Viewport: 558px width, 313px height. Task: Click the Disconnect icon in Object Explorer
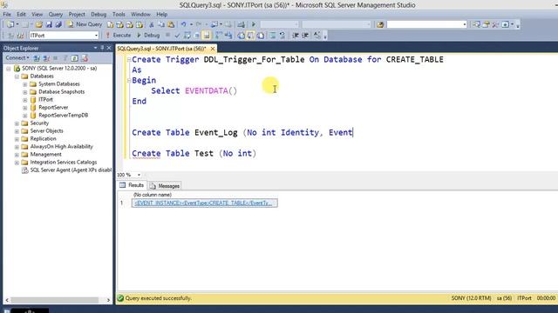click(x=46, y=58)
